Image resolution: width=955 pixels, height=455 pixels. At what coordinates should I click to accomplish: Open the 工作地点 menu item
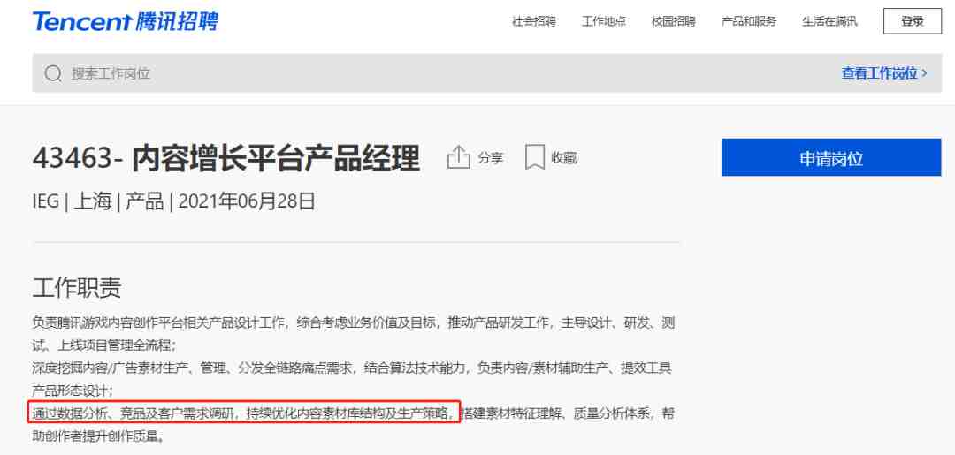[x=604, y=21]
